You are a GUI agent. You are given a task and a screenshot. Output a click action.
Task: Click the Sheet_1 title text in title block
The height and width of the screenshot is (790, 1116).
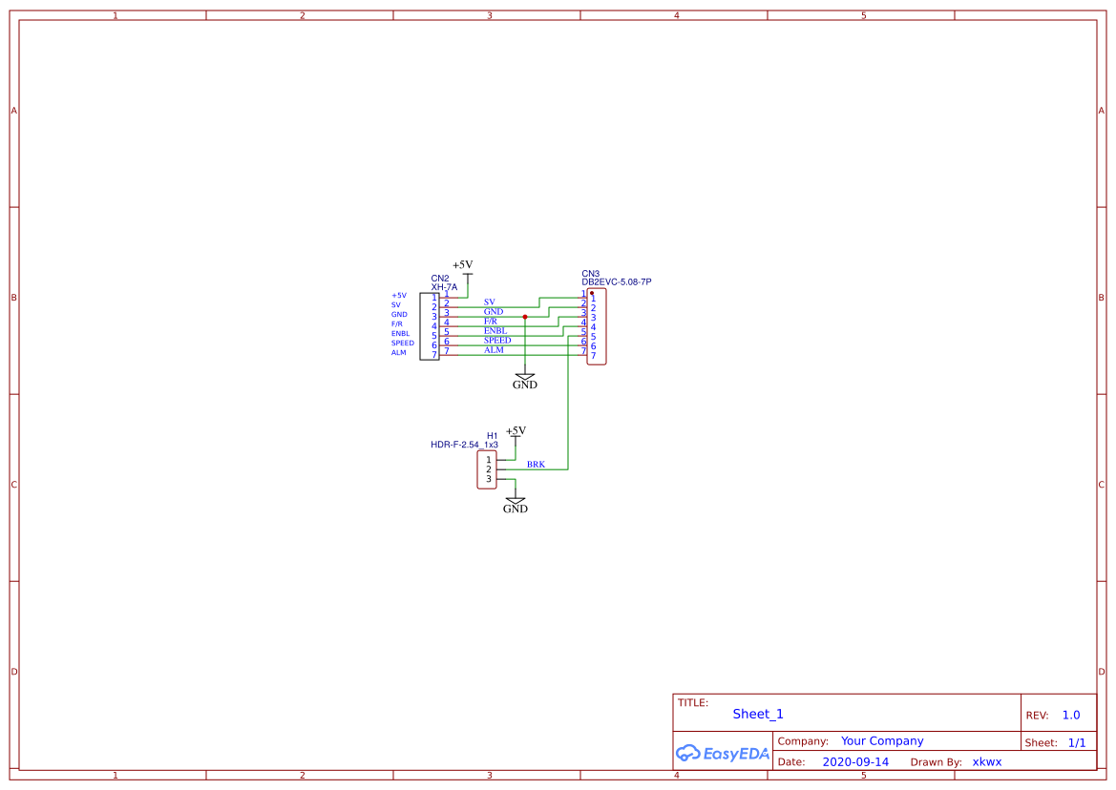[x=757, y=714]
